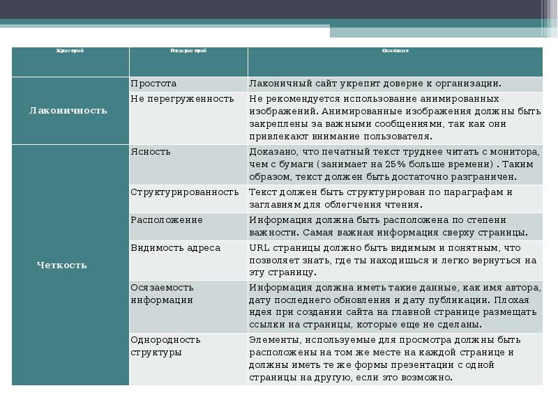The height and width of the screenshot is (418, 558).
Task: Click description 'Информация должна иметь такие данные'
Action: pyautogui.click(x=395, y=306)
